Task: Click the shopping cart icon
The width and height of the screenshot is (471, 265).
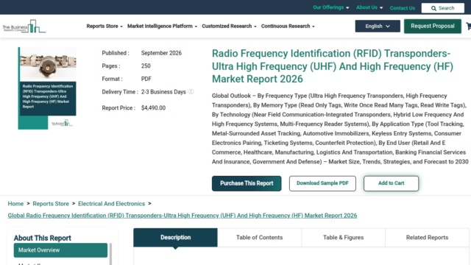Action: pos(469,26)
